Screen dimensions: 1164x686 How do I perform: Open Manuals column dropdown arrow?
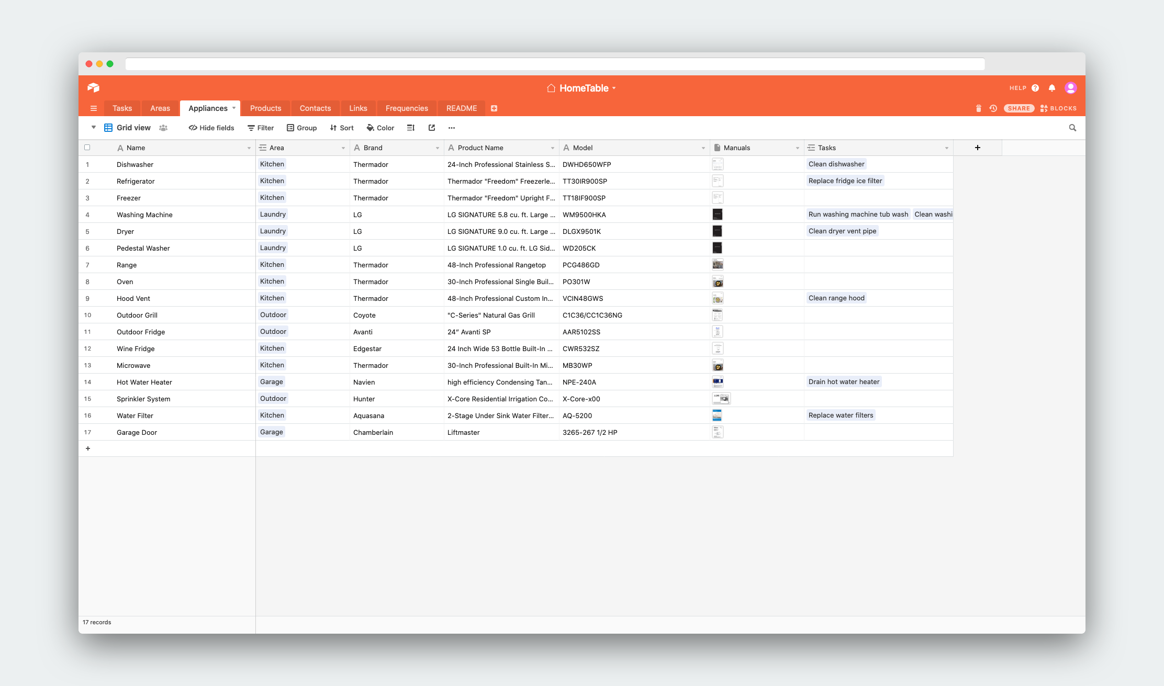[798, 148]
